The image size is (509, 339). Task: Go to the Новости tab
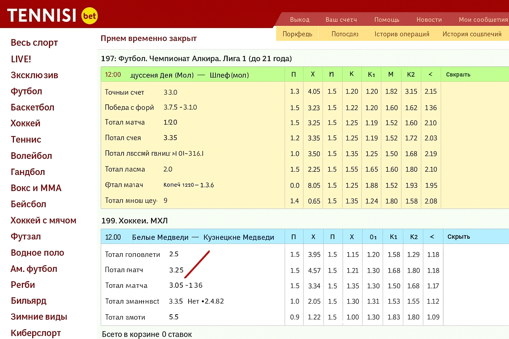tap(429, 20)
